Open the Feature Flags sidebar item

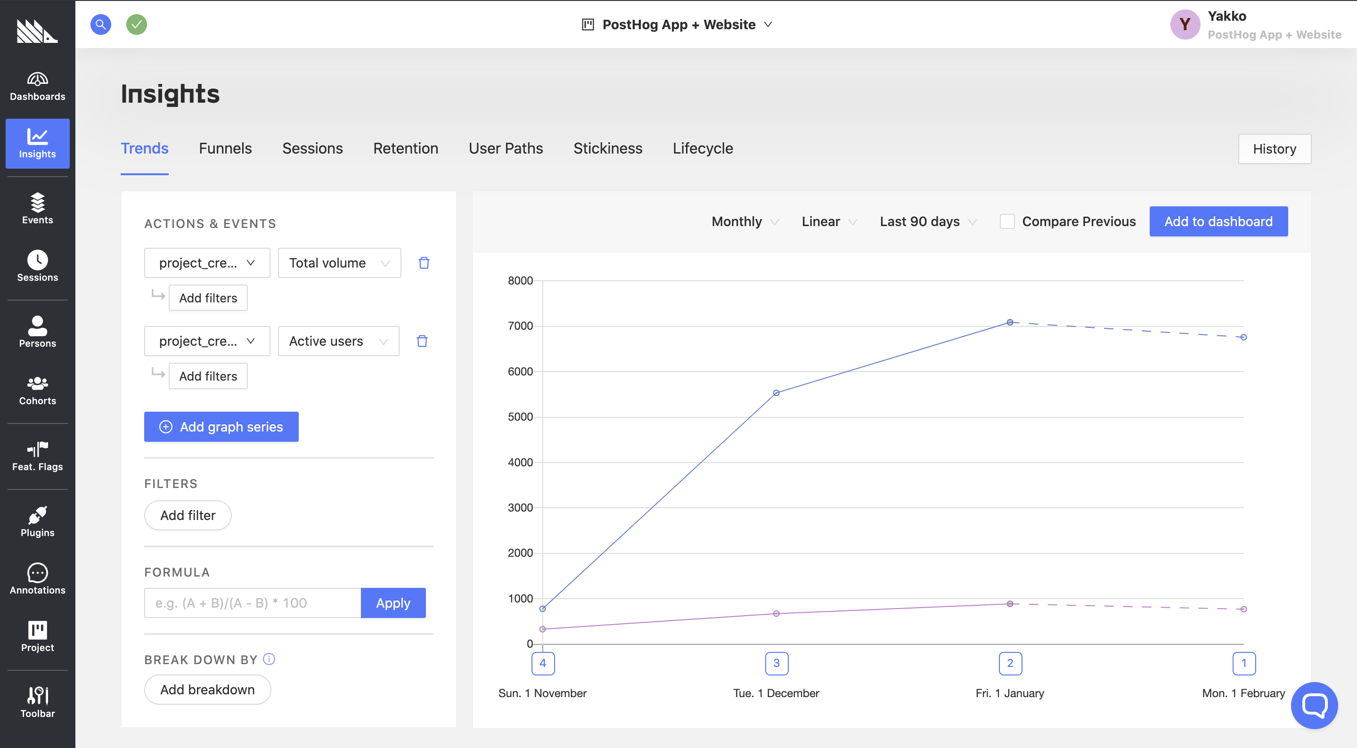[x=37, y=455]
